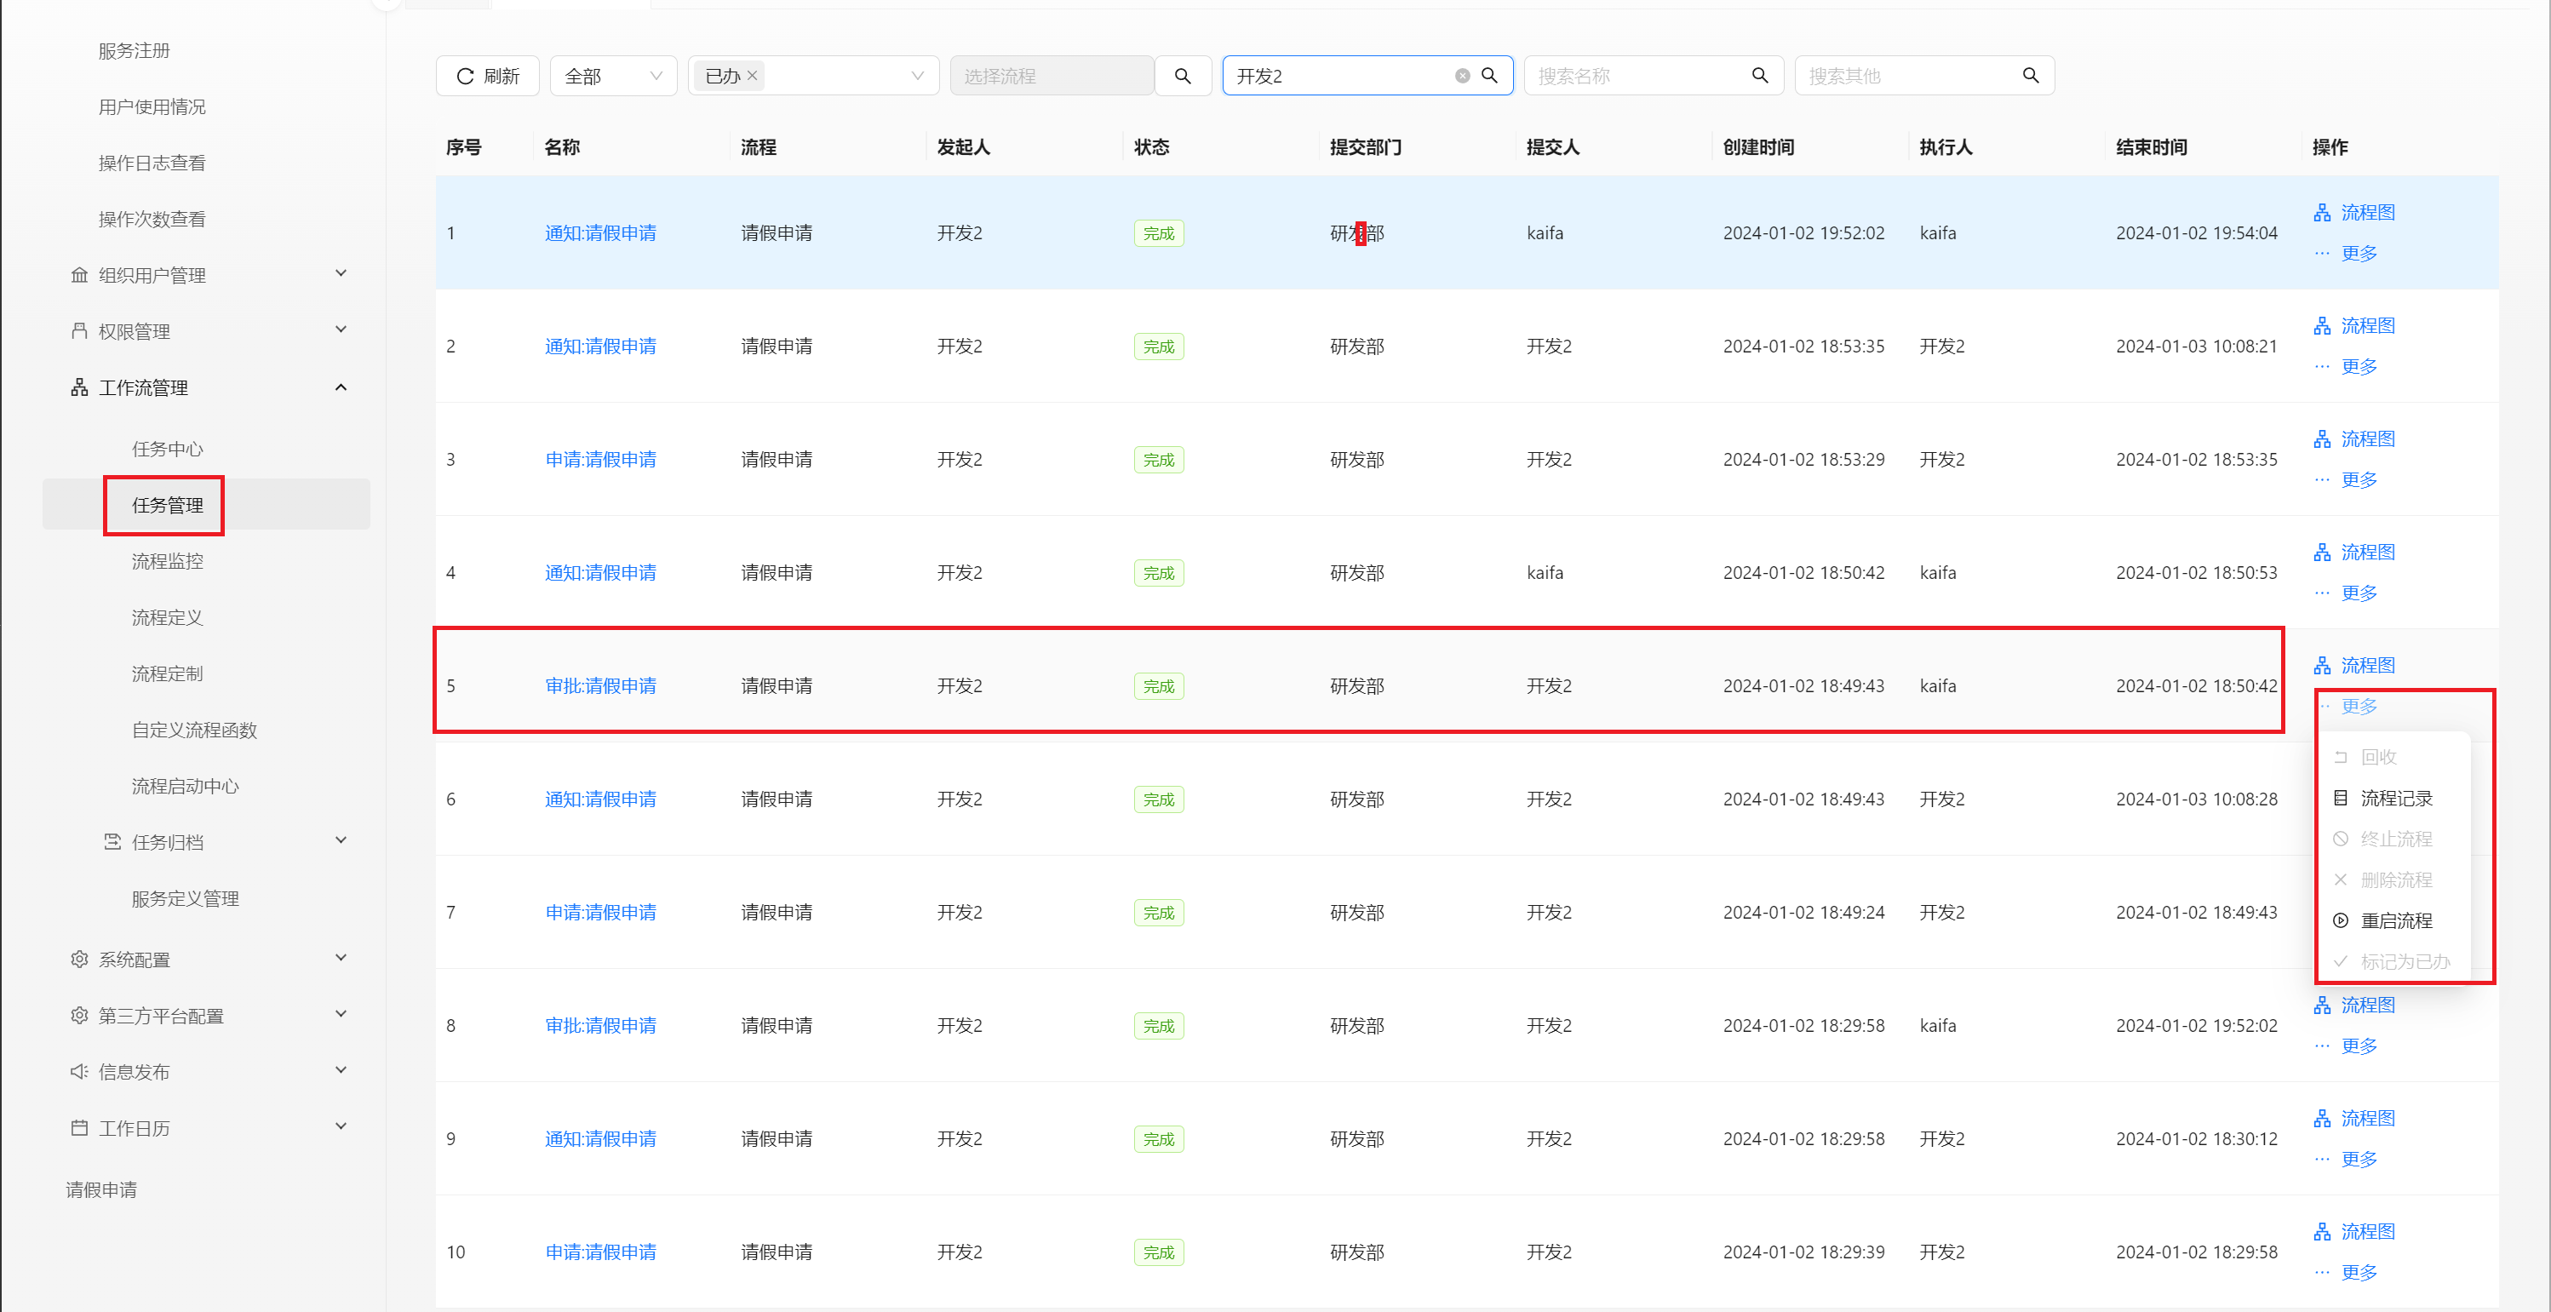2551x1312 pixels.
Task: Click 组织用户管理 building icon
Action: coord(79,274)
